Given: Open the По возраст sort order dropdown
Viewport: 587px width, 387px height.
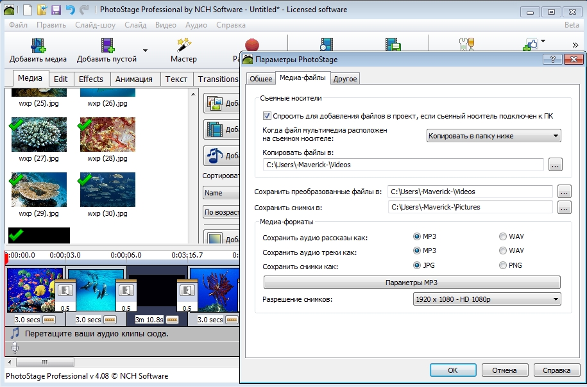Looking at the screenshot, I should [221, 212].
